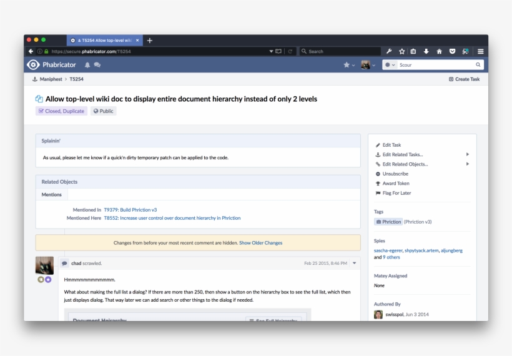Bookmark page with browser star icon
This screenshot has height=356, width=512.
[x=401, y=51]
